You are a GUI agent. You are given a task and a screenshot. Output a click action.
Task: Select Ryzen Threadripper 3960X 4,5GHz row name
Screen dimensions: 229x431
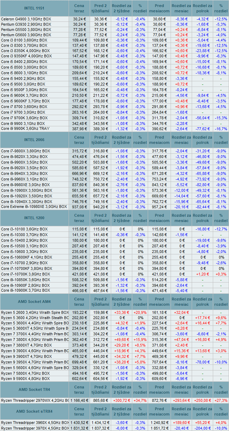(35, 422)
